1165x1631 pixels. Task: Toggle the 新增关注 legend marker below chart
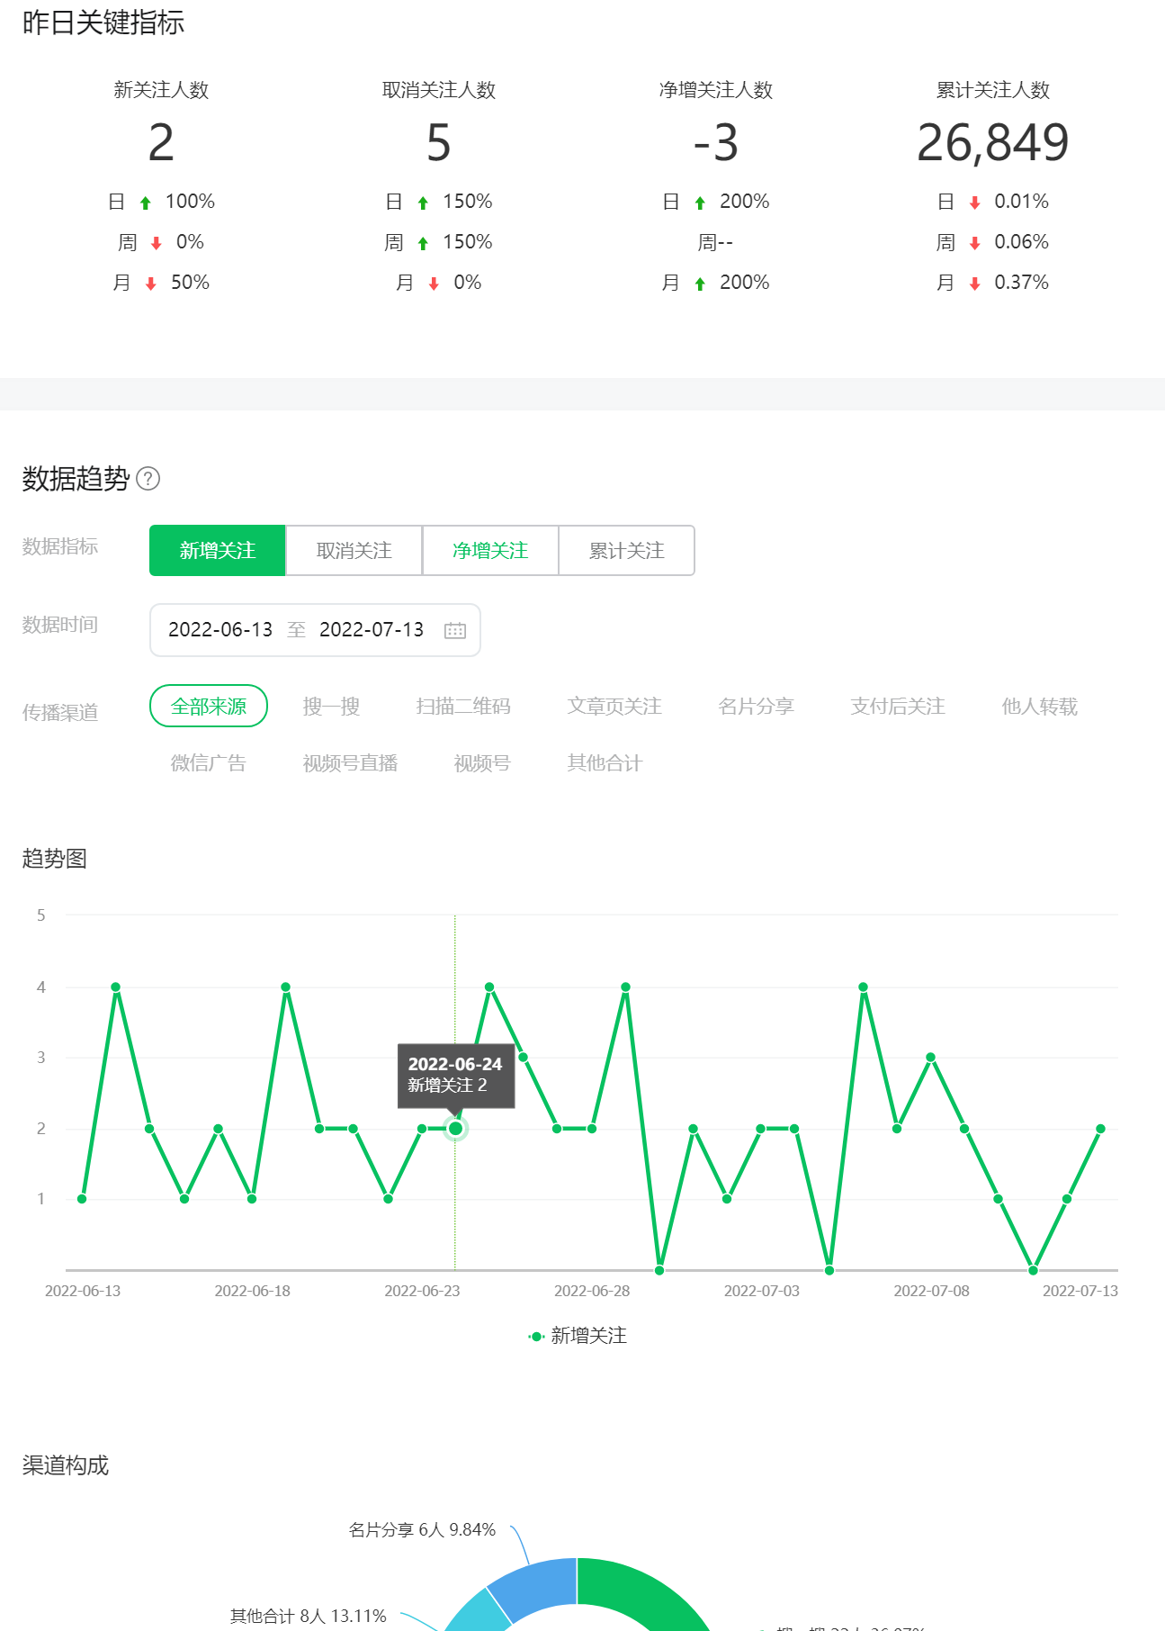537,1337
